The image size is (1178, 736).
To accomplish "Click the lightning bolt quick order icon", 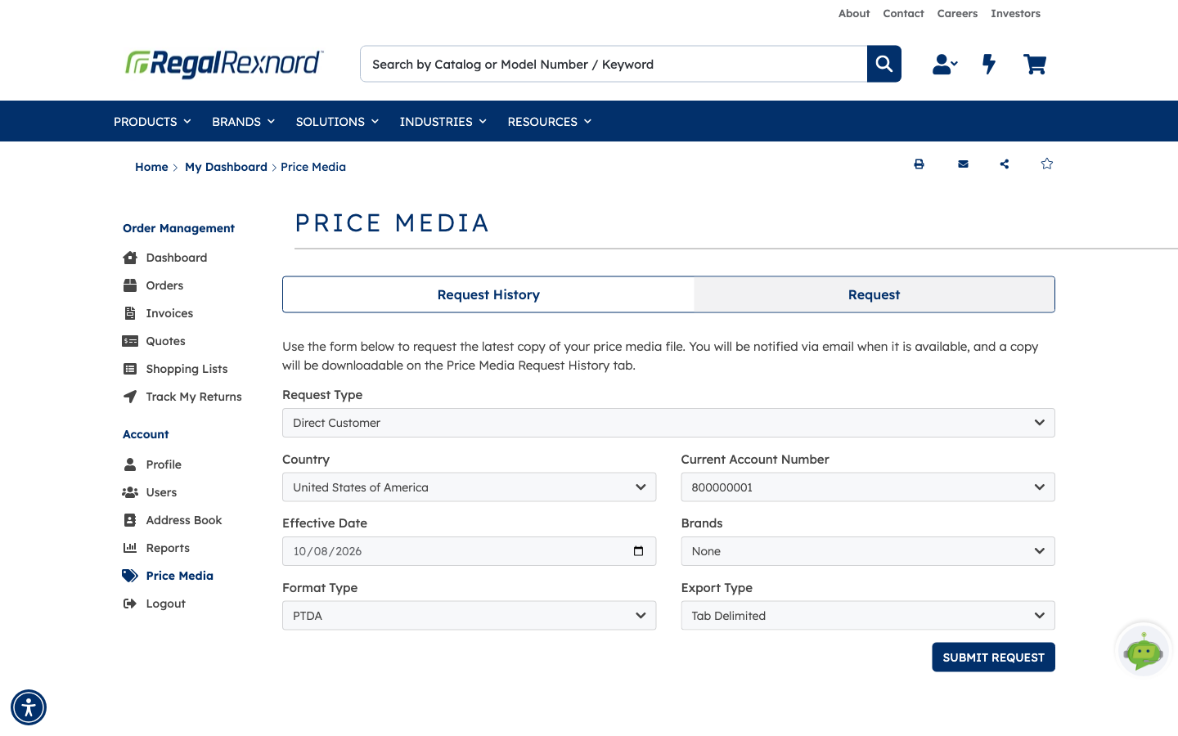I will click(x=989, y=64).
